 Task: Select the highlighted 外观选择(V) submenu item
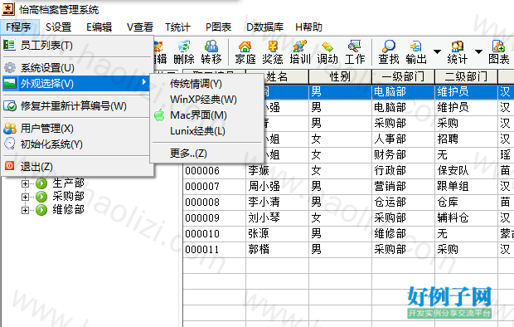pos(76,83)
